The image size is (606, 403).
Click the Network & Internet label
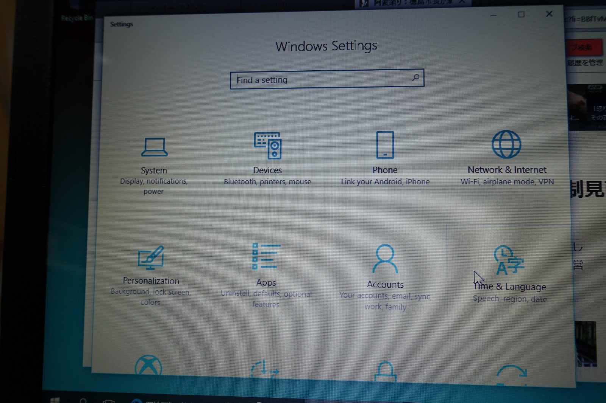(507, 170)
